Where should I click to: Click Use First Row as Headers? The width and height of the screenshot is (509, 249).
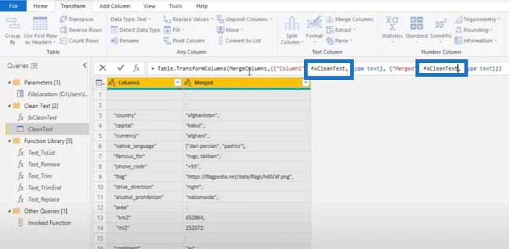click(x=40, y=30)
